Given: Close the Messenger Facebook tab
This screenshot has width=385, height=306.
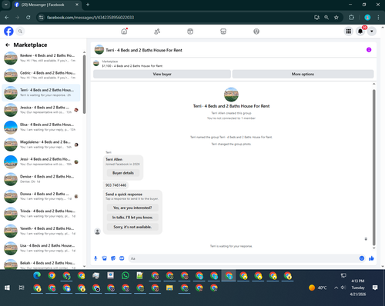Looking at the screenshot, I should point(77,5).
